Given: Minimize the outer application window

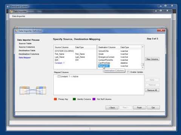Looking at the screenshot, I should pyautogui.click(x=161, y=6).
